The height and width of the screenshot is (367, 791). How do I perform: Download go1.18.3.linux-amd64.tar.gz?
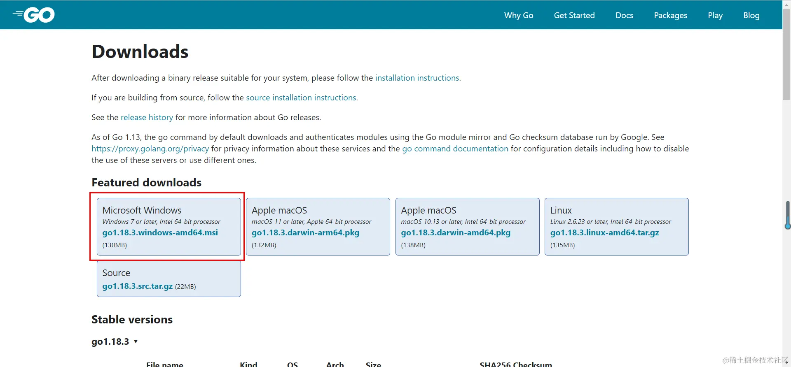pyautogui.click(x=604, y=232)
